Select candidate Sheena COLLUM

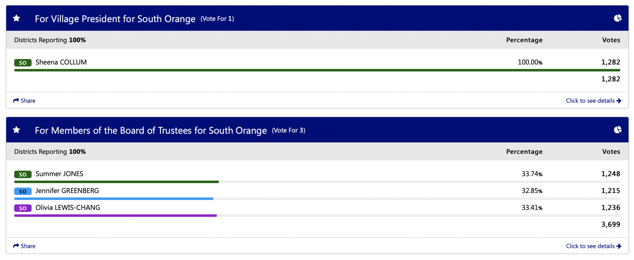pos(61,62)
